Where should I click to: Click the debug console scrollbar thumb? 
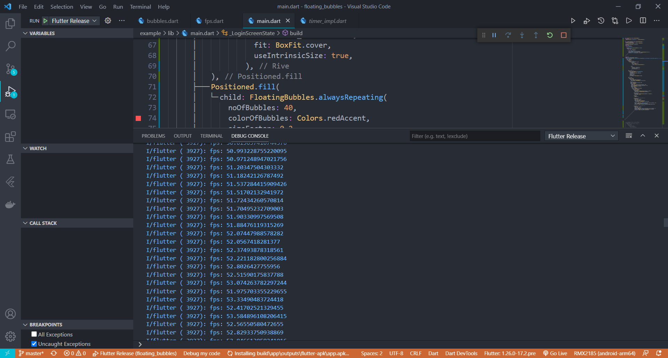(666, 222)
